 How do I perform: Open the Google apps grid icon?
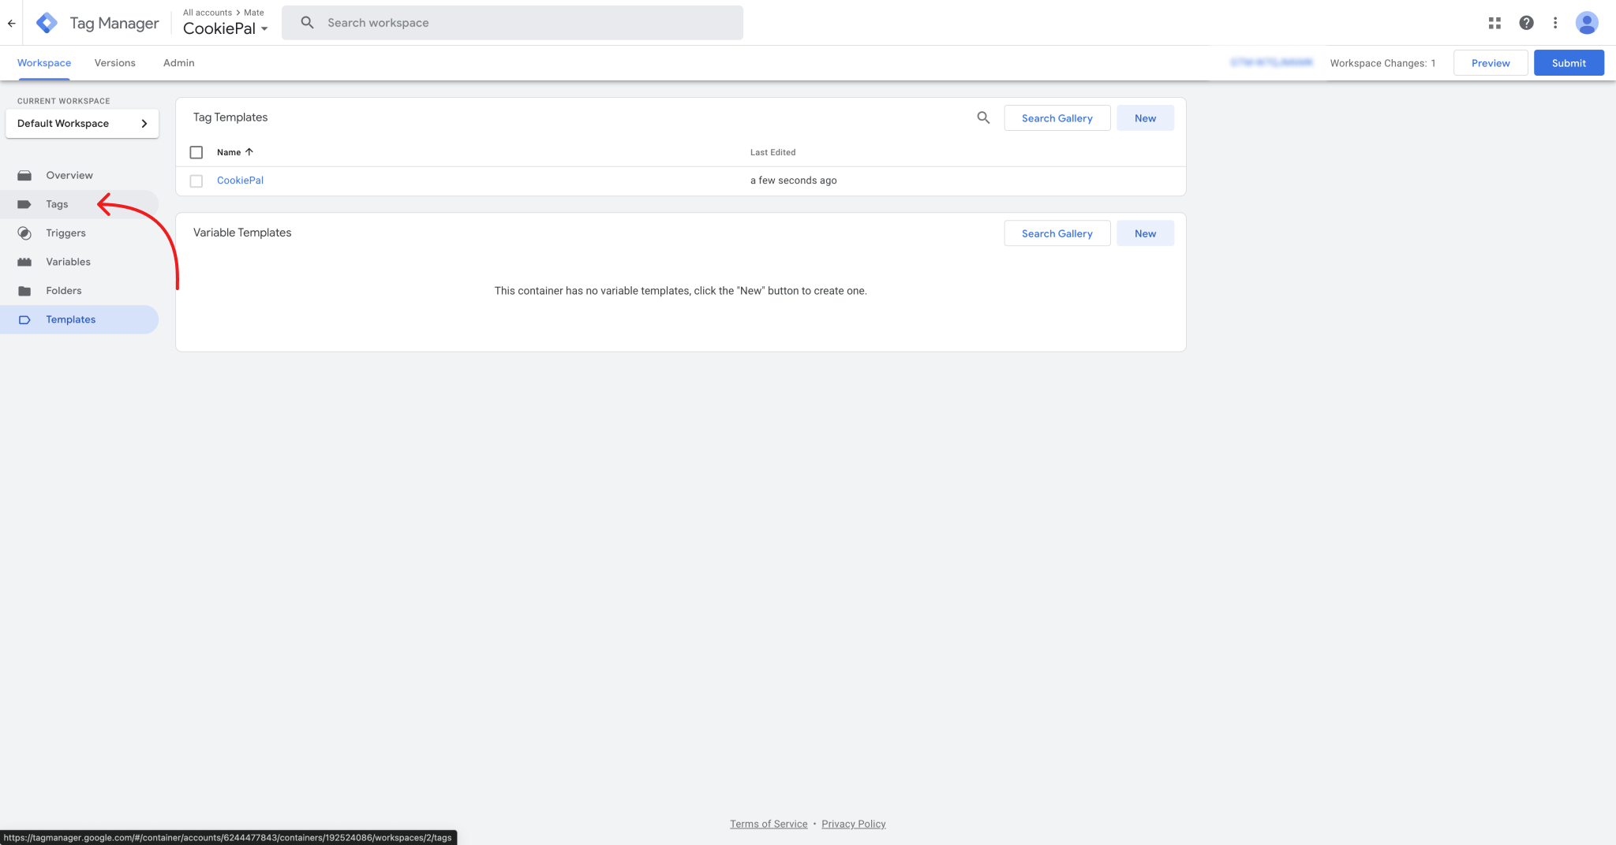coord(1494,23)
